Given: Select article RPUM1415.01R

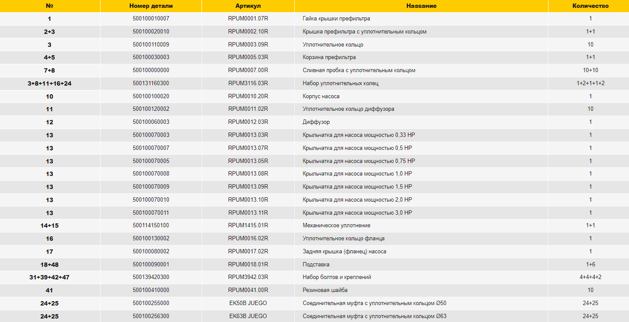Looking at the screenshot, I should tap(248, 226).
